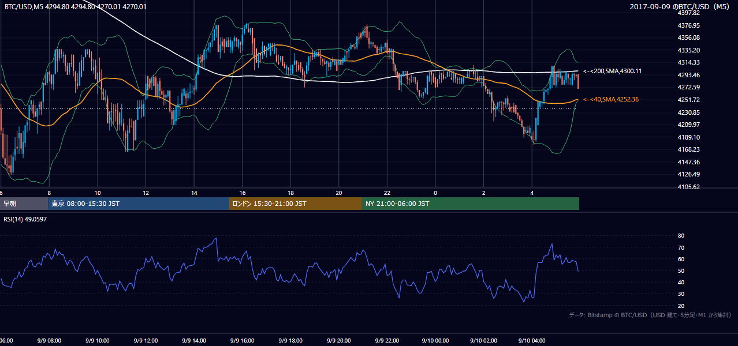Viewport: 738px width, 346px height.
Task: Click price axis value 4251.72
Action: tap(689, 100)
